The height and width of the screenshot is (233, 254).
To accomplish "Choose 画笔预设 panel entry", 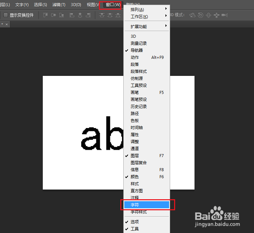I will (x=147, y=100).
